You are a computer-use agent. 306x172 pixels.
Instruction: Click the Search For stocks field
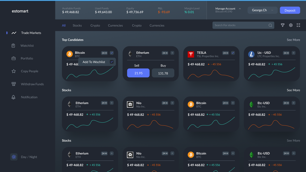pyautogui.click(x=240, y=25)
